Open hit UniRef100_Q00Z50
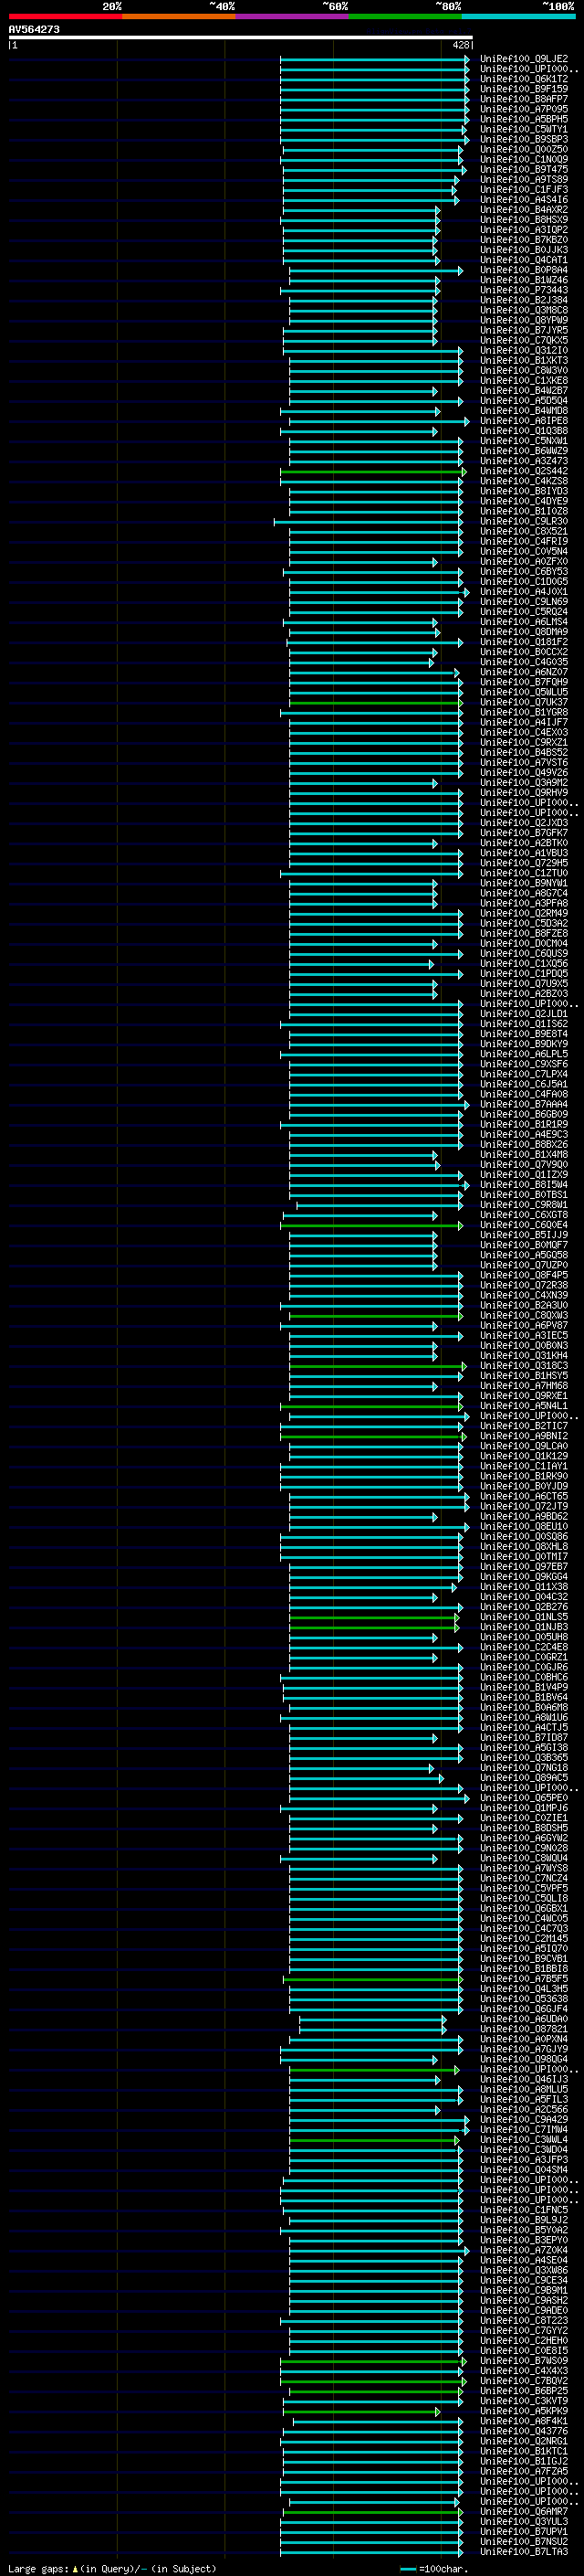This screenshot has width=584, height=2576. tap(523, 149)
